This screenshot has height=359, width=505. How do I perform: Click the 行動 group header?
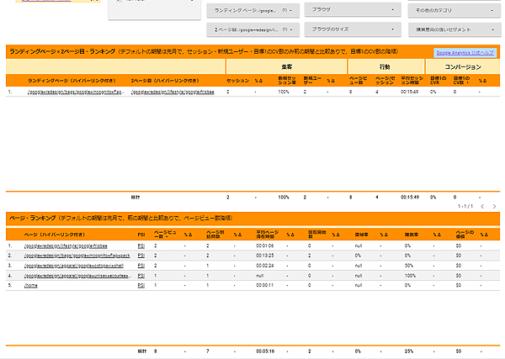point(385,67)
